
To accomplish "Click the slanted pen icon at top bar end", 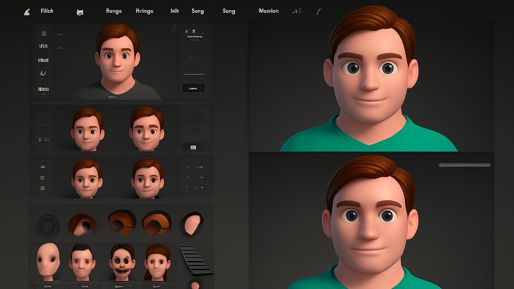I will coord(319,12).
